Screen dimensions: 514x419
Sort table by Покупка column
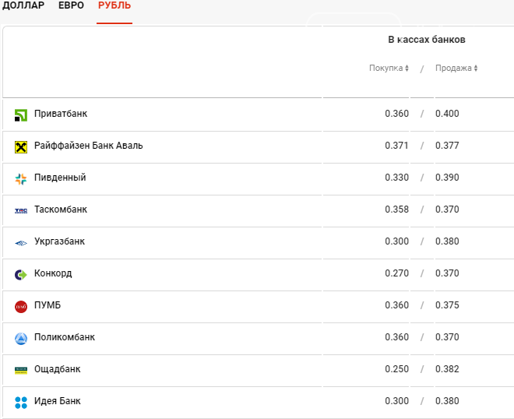click(x=389, y=69)
